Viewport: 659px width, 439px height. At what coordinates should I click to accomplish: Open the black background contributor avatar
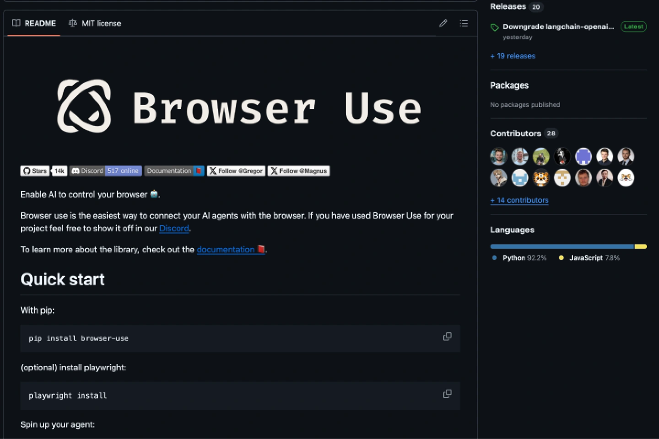562,156
